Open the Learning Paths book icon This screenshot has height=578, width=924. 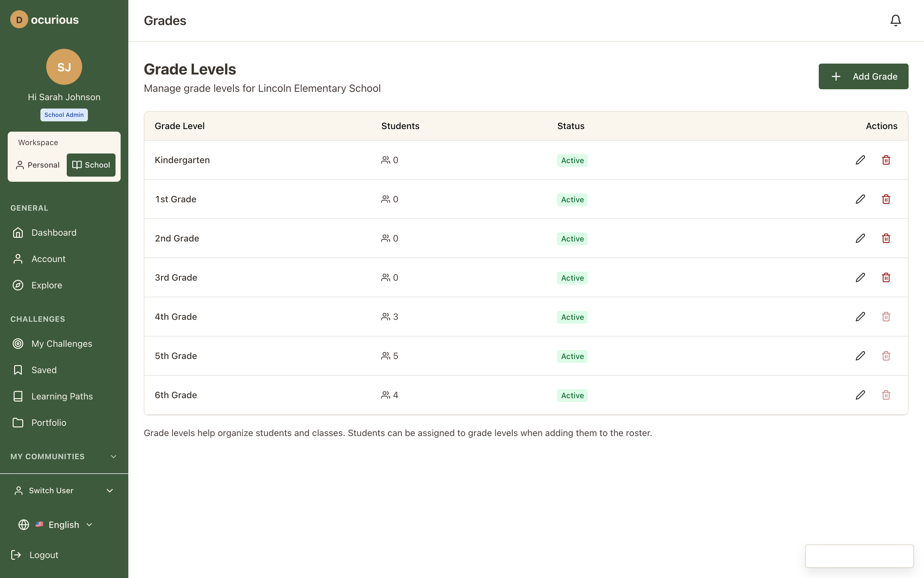click(x=18, y=396)
